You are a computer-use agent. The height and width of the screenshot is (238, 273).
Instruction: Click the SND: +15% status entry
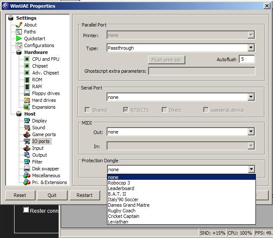213,233
